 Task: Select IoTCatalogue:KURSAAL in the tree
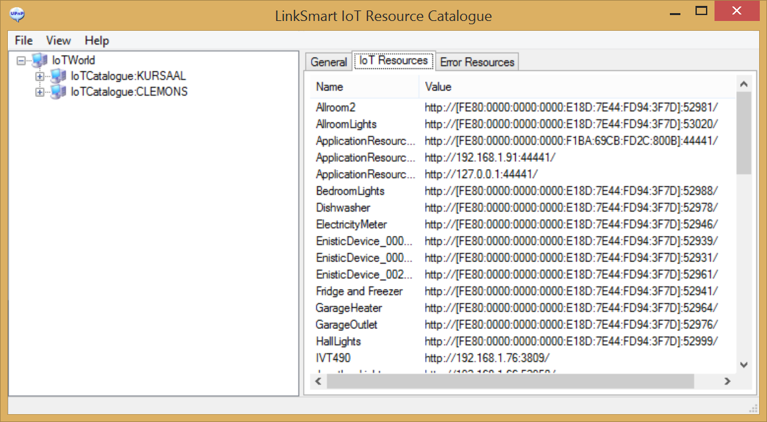pyautogui.click(x=128, y=76)
